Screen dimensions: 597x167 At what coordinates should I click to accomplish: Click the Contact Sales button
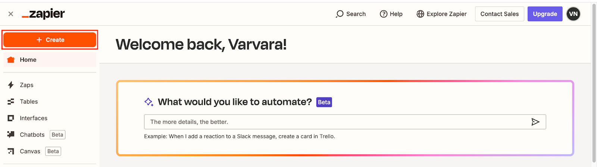point(499,14)
